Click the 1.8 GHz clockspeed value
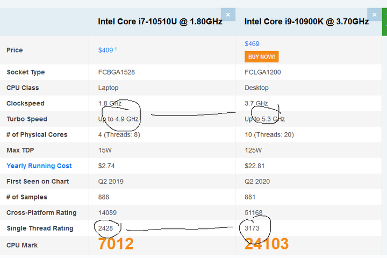 coord(110,103)
